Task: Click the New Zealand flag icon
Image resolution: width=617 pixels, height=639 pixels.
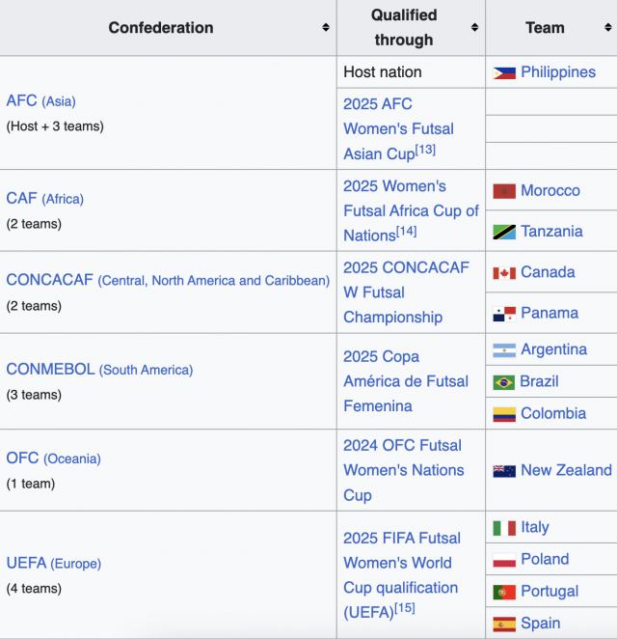Action: pos(504,471)
